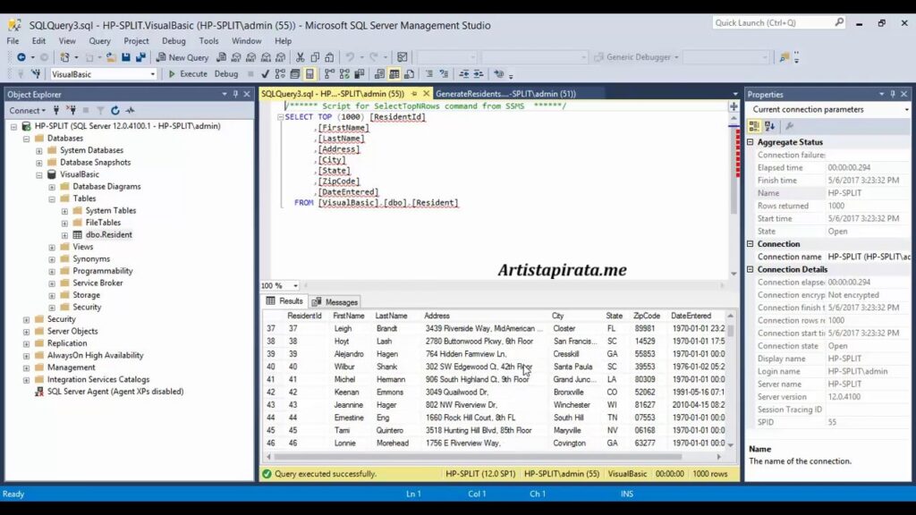Viewport: 916px width, 515px height.
Task: Open Query Options from the toolbar icon
Action: pos(295,74)
